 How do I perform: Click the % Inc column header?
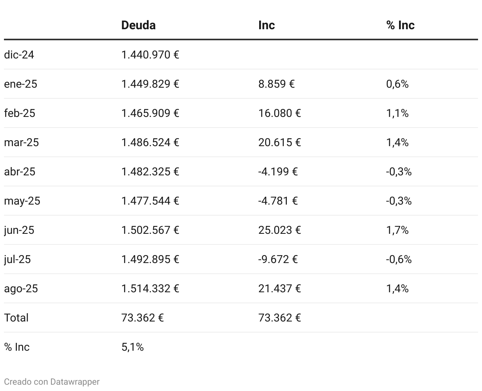400,25
